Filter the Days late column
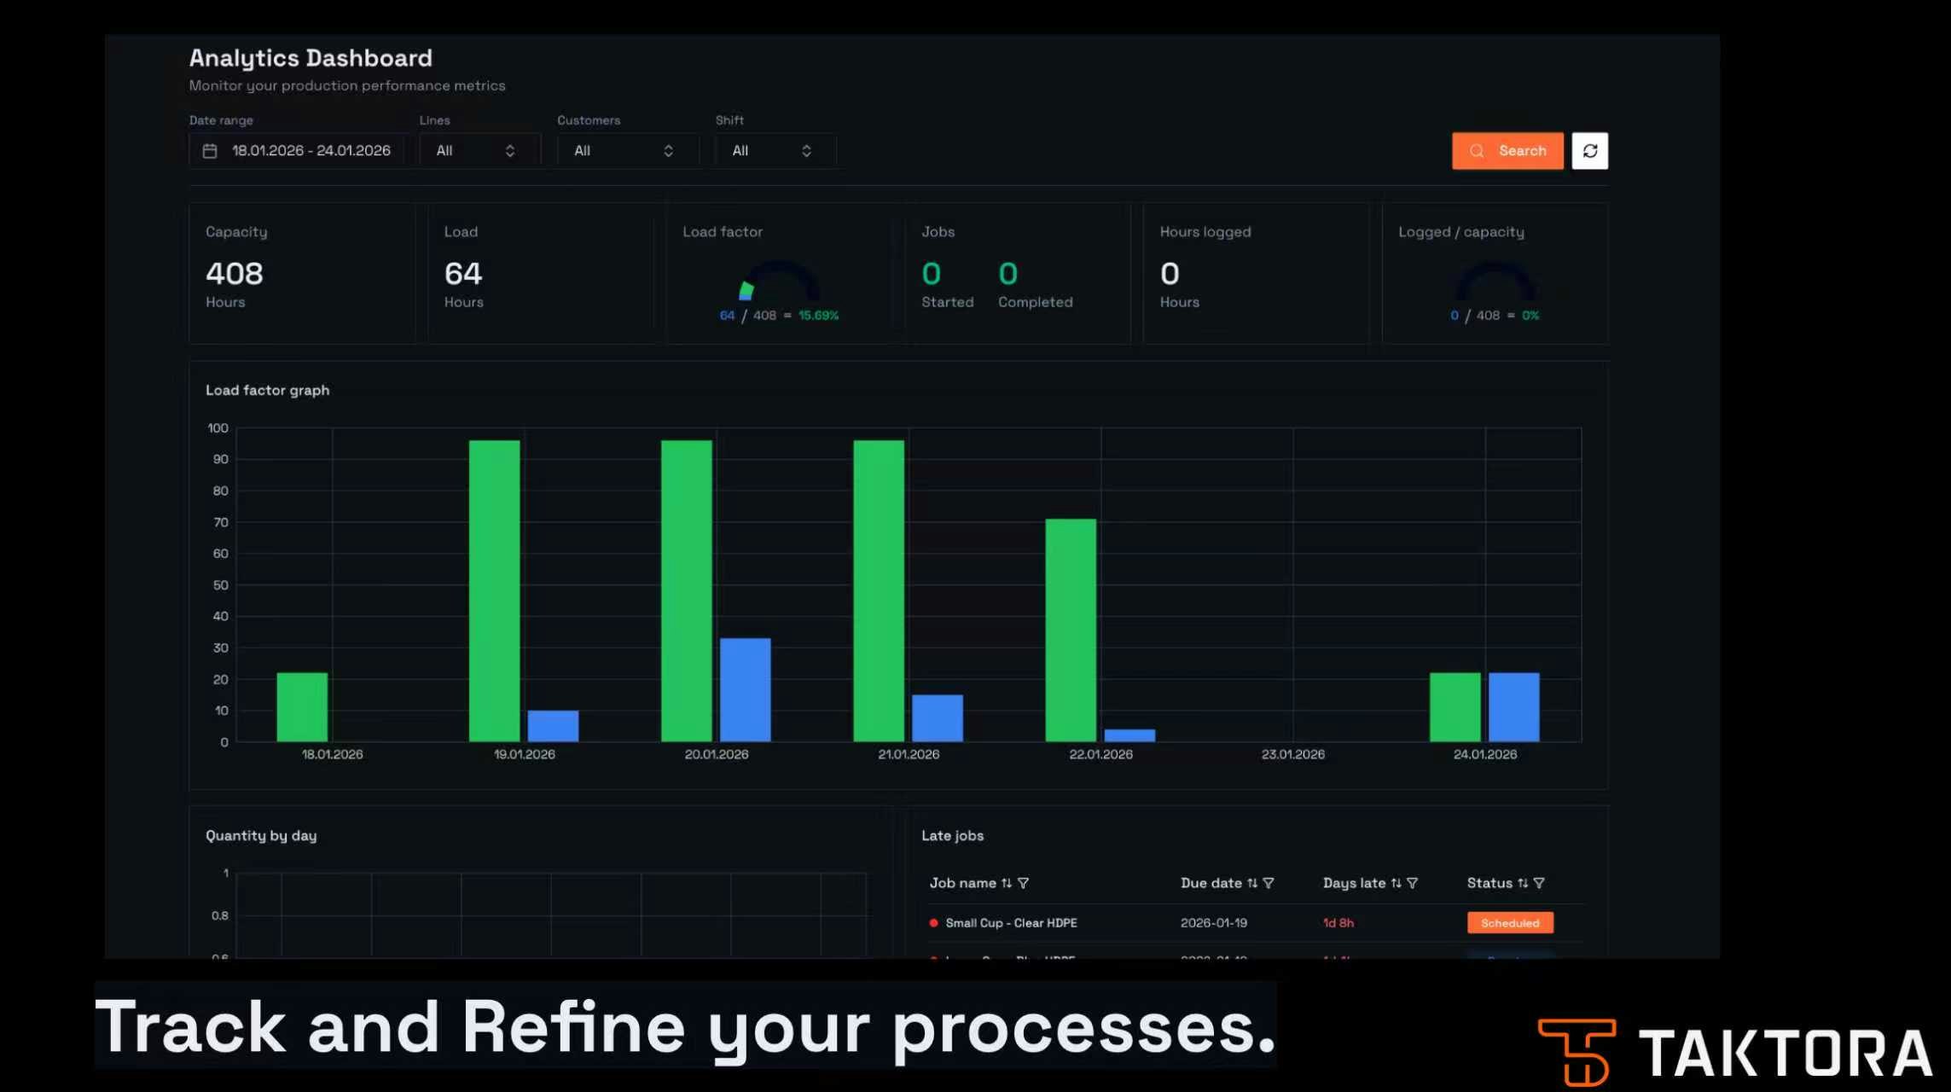Viewport: 1951px width, 1092px height. (x=1413, y=883)
